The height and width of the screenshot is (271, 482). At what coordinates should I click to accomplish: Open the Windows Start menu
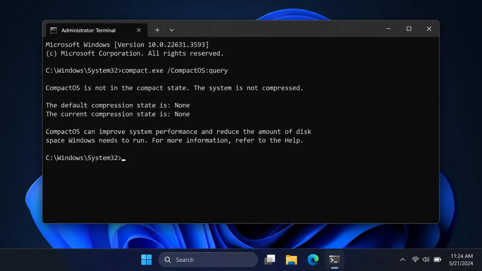pos(147,260)
